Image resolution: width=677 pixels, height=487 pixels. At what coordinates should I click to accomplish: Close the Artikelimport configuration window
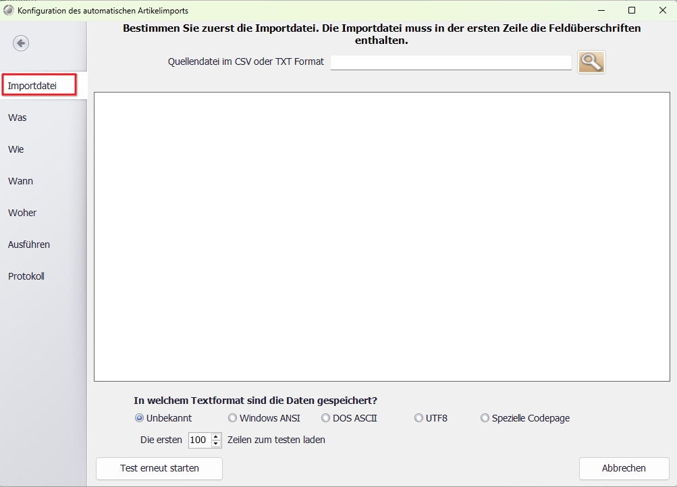663,10
